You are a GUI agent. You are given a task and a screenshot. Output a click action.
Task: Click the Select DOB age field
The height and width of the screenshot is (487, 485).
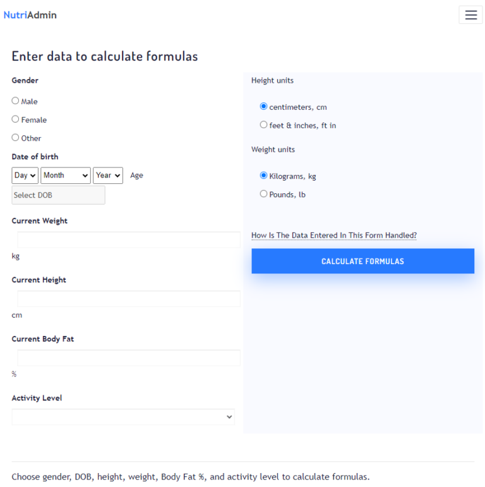click(x=58, y=195)
